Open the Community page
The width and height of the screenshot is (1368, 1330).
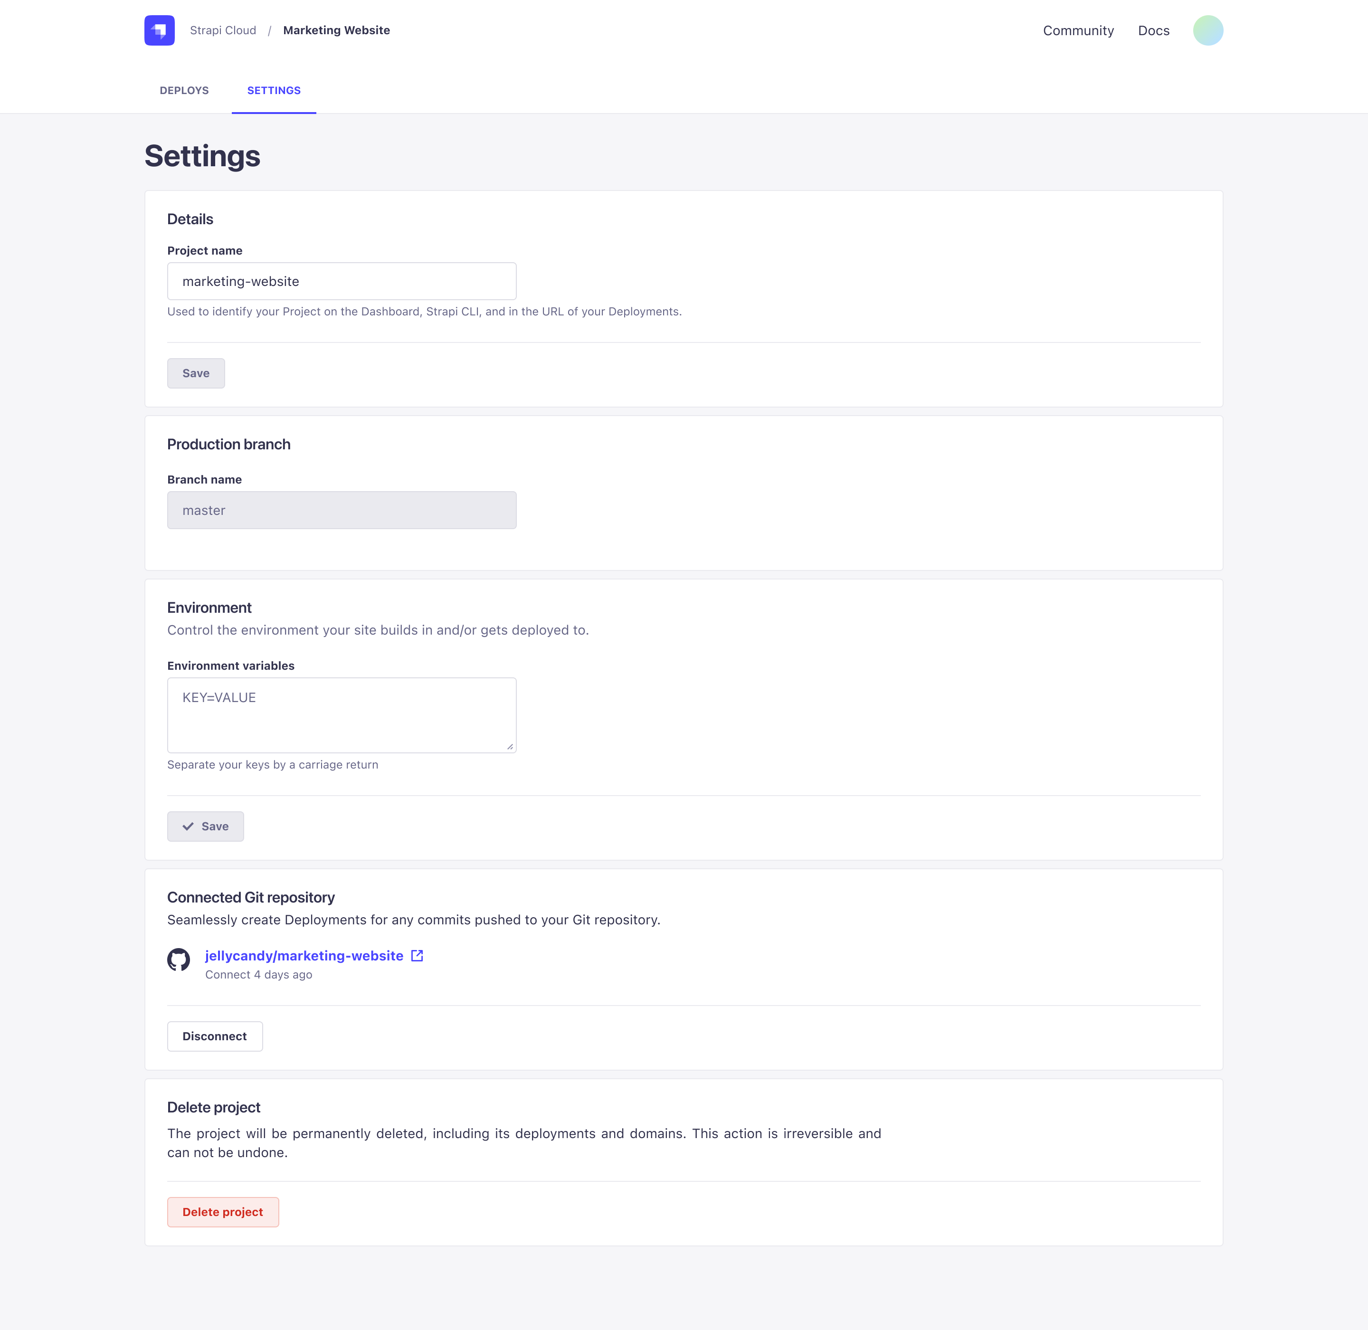(x=1078, y=30)
